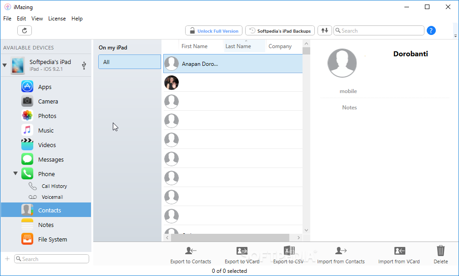Click the sidebar device Search field
Image resolution: width=459 pixels, height=276 pixels.
(x=51, y=259)
